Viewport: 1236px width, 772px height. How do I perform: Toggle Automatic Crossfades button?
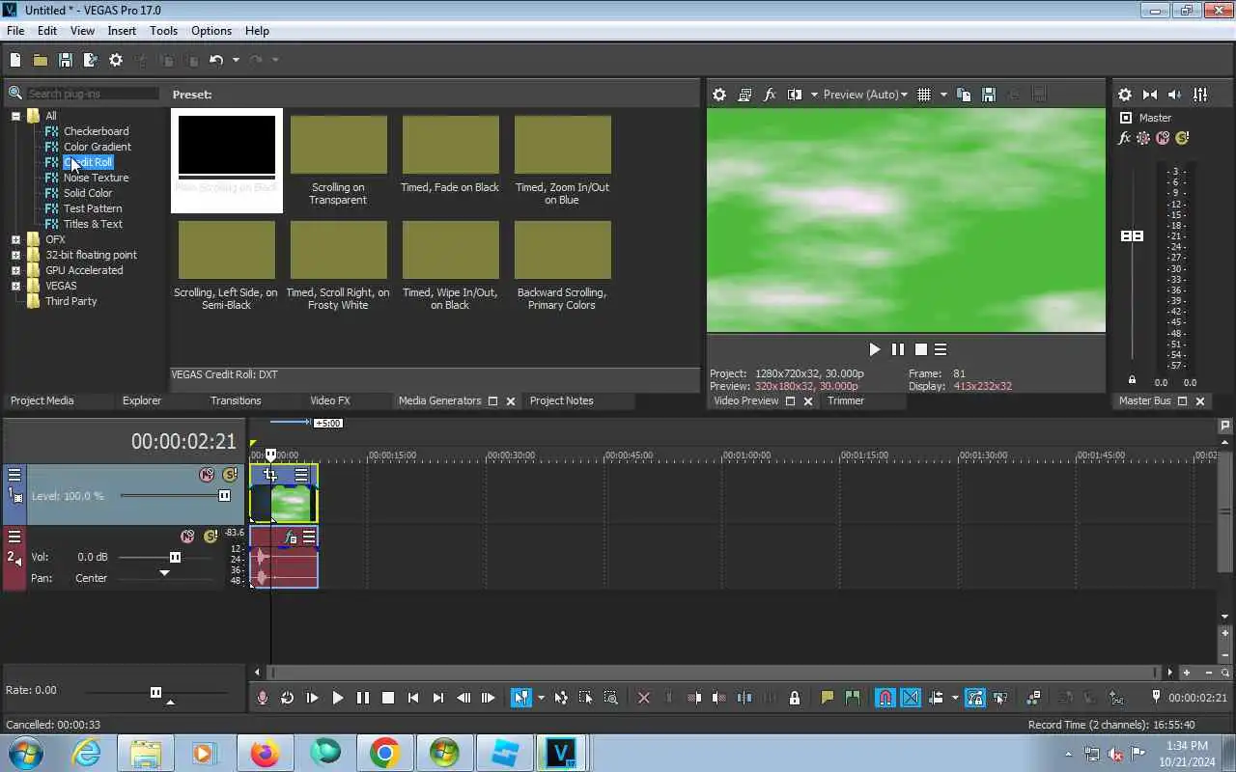pyautogui.click(x=911, y=698)
